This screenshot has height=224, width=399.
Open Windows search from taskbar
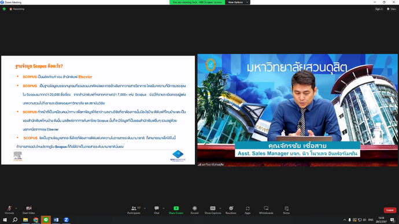point(15,220)
